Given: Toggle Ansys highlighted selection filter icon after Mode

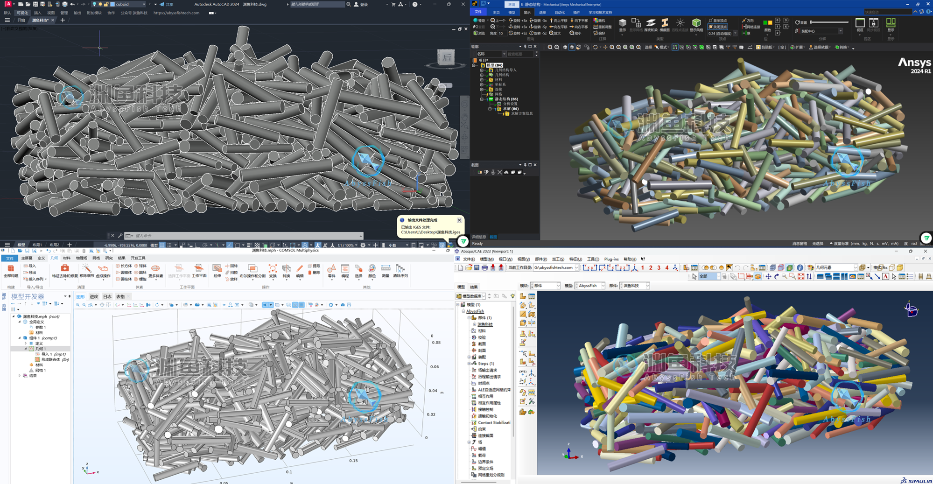Looking at the screenshot, I should click(x=675, y=47).
